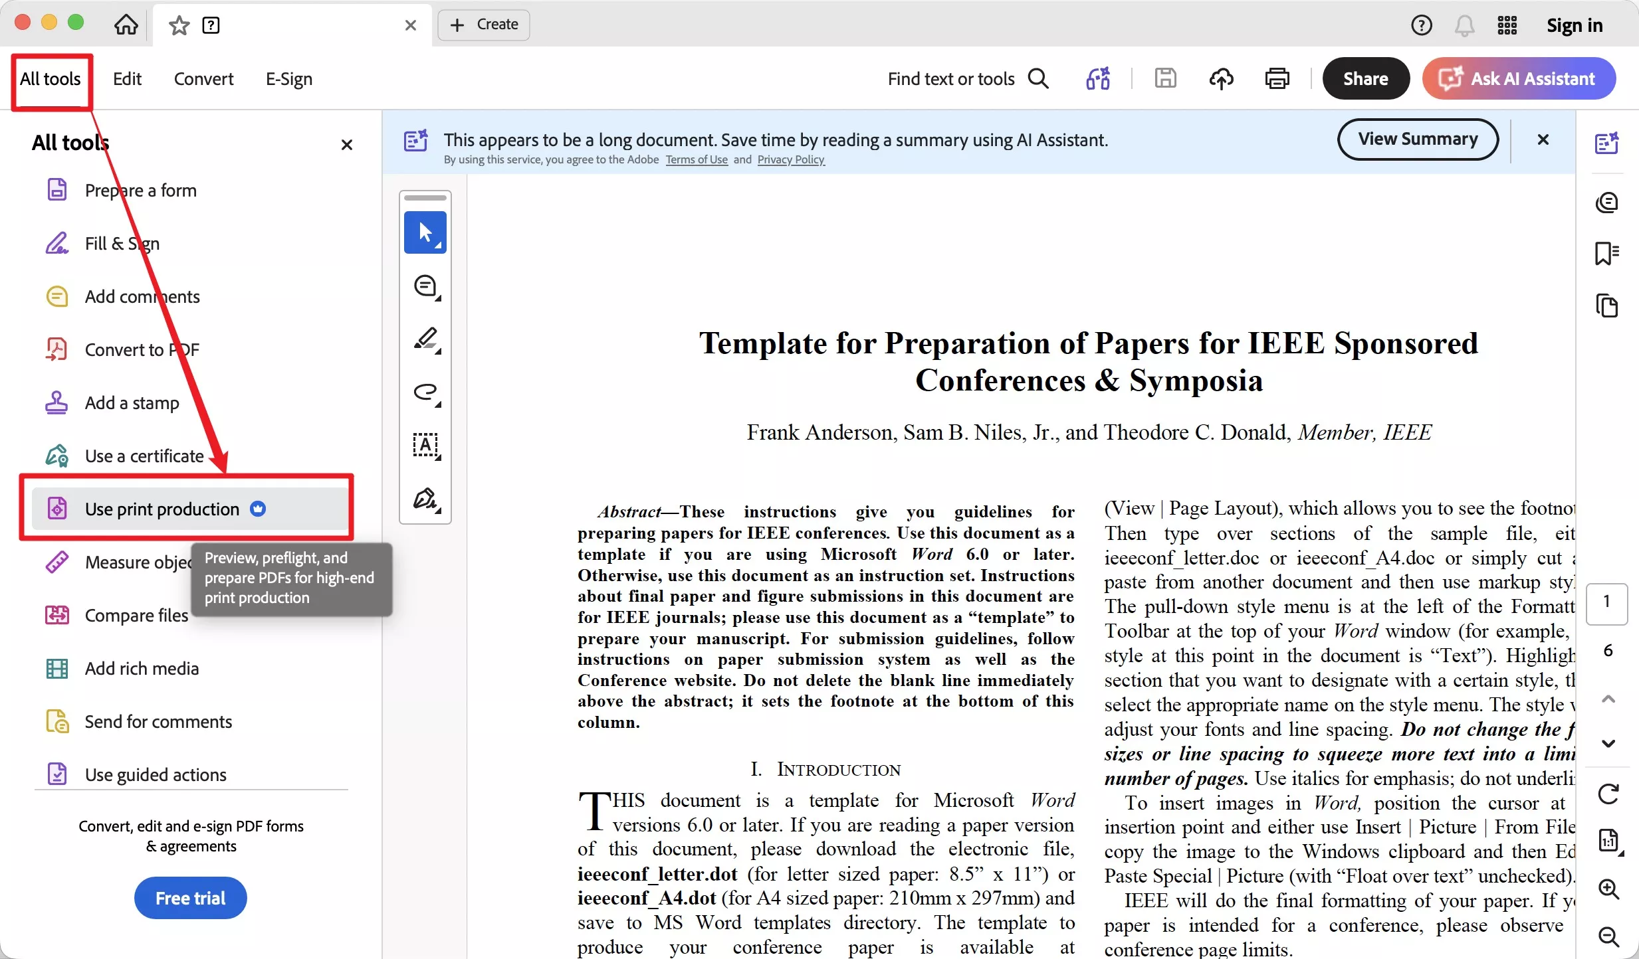Open the notifications bell
The width and height of the screenshot is (1639, 959).
click(1464, 25)
